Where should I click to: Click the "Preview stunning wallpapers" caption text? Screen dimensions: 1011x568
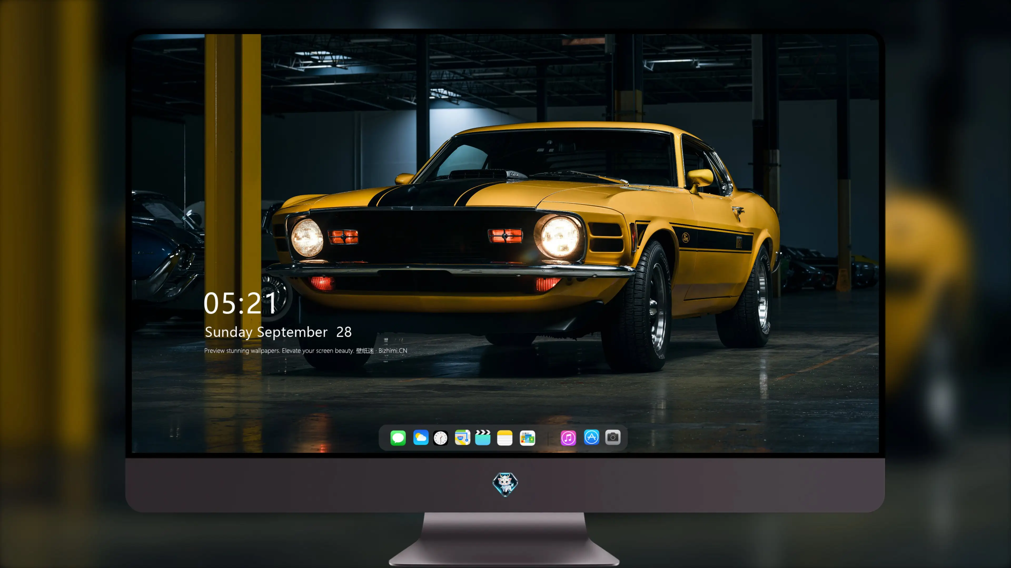point(306,351)
